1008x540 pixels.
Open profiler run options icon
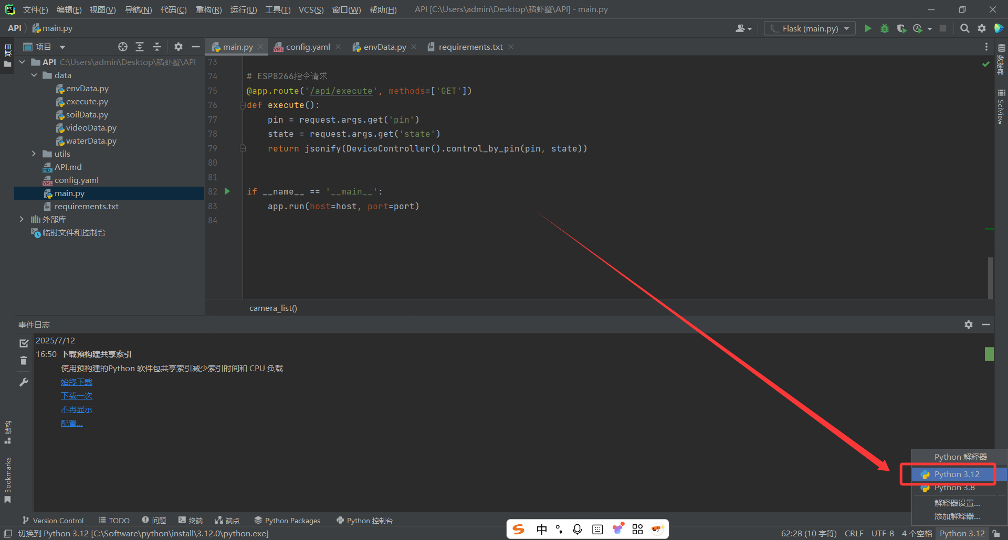click(x=918, y=28)
